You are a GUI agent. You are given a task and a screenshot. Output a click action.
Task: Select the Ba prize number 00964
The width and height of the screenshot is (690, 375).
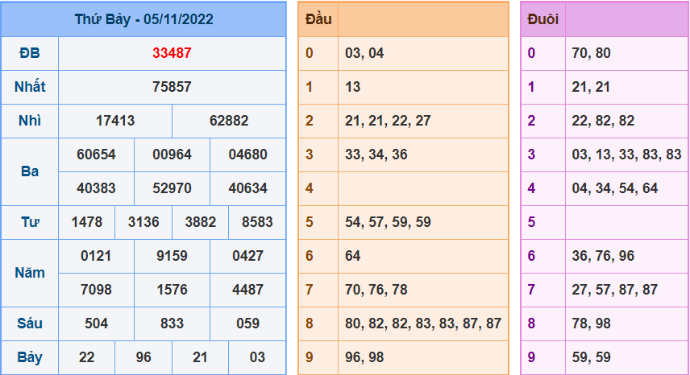[172, 155]
